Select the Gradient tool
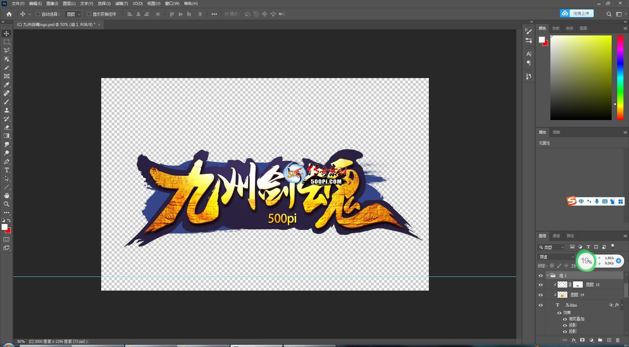 pyautogui.click(x=7, y=136)
